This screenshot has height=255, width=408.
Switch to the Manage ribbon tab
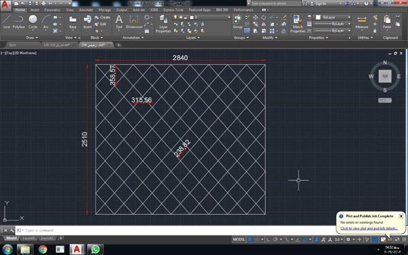coord(105,10)
